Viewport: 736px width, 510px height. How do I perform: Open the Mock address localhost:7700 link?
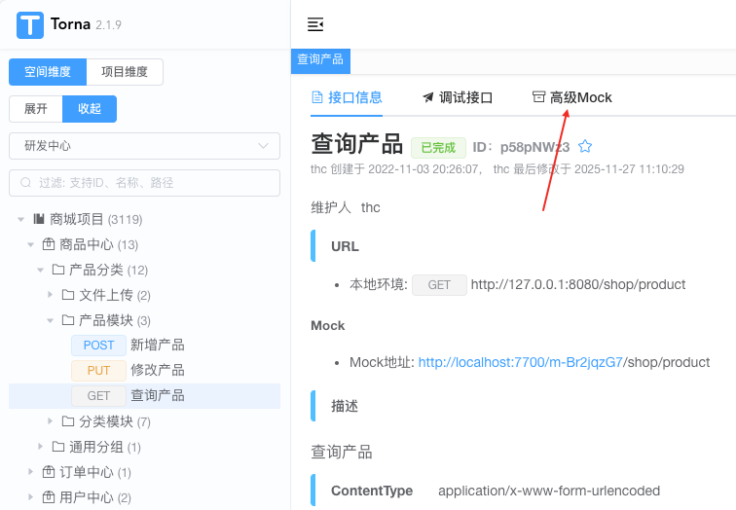tap(520, 362)
